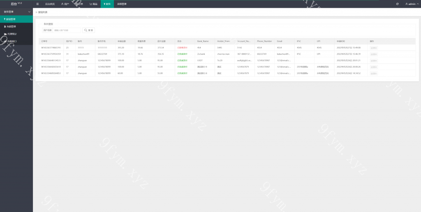Open 提现管理 in the sidebar
This screenshot has width=421, height=212.
coord(16,19)
